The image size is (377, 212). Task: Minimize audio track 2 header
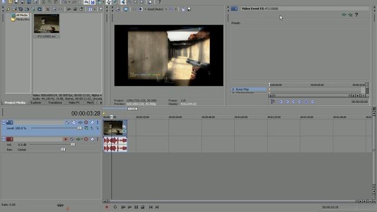click(4, 139)
